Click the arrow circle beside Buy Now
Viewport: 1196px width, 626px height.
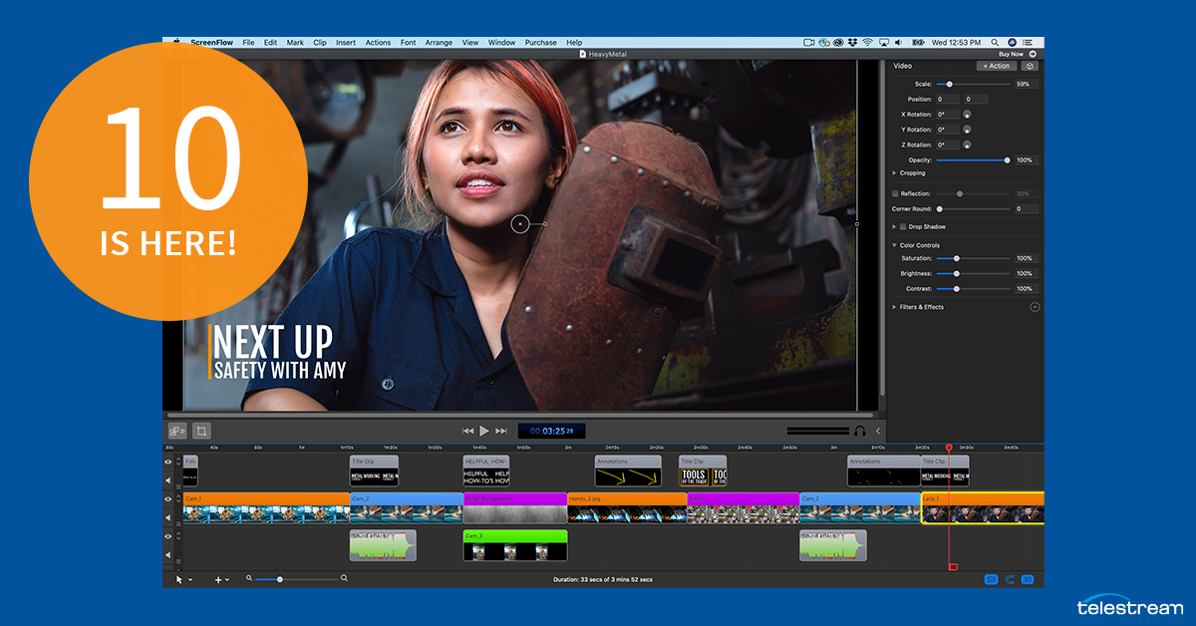click(1034, 54)
